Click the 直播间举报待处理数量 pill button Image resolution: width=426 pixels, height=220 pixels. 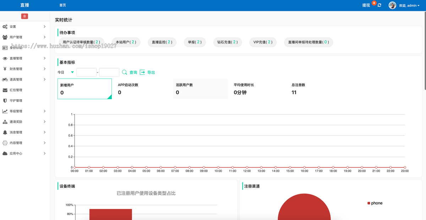tap(308, 42)
